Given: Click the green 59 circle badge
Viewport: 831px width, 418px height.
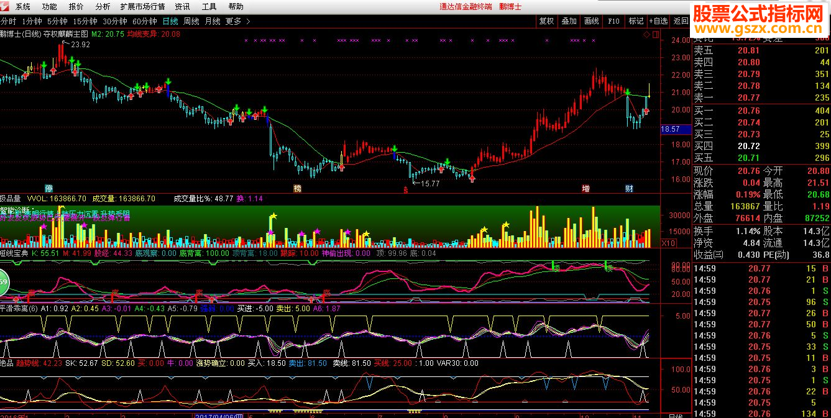Looking at the screenshot, I should click(3, 283).
